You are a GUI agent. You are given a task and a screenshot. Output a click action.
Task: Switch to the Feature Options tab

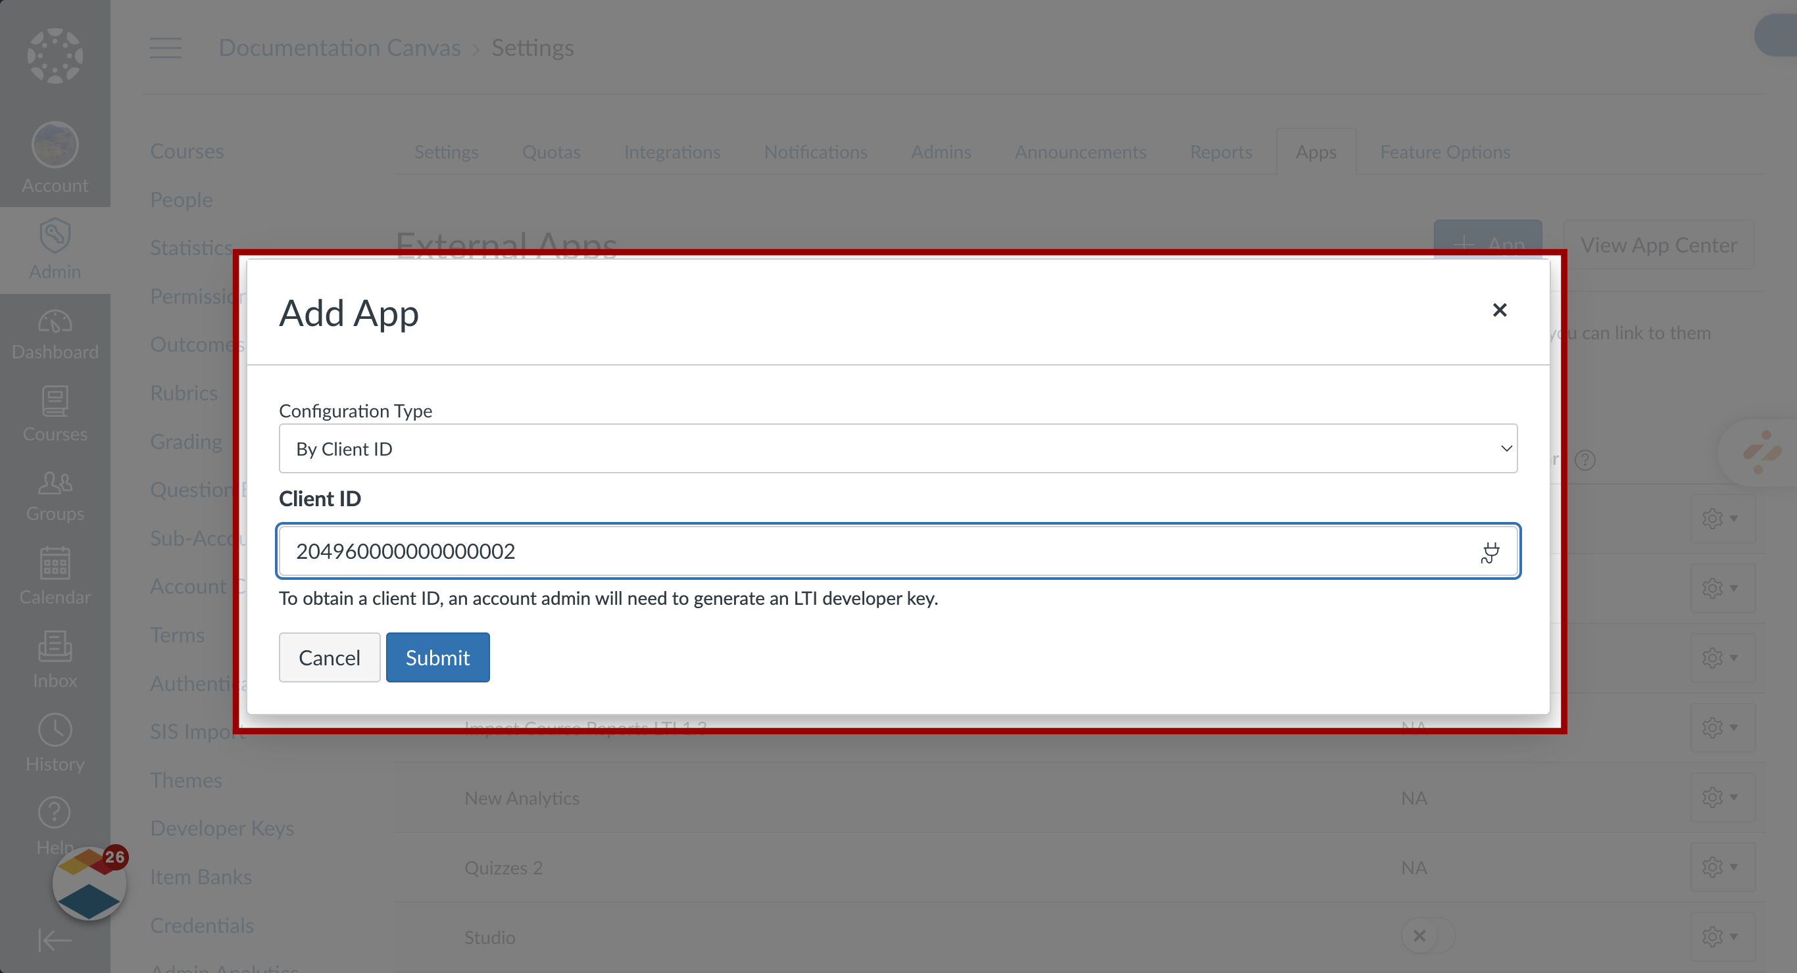(x=1444, y=152)
